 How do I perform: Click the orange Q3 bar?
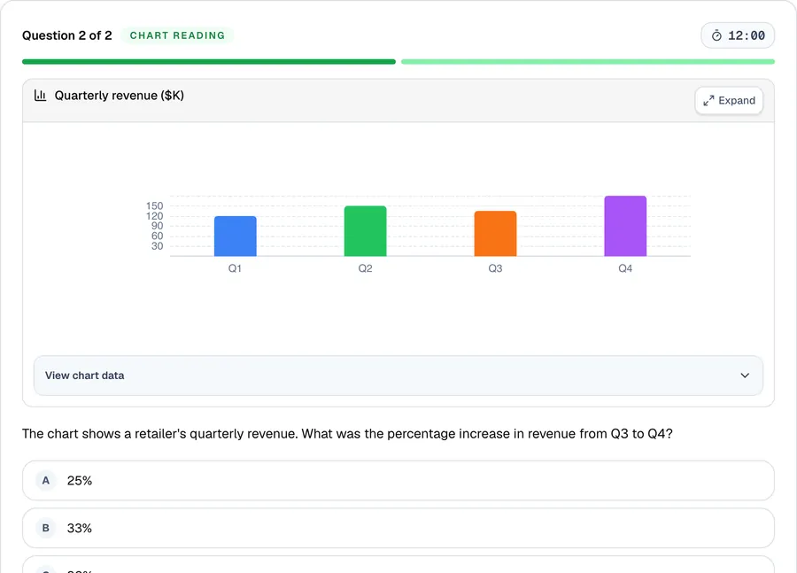(496, 234)
